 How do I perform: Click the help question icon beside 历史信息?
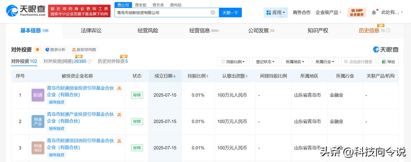(x=388, y=30)
